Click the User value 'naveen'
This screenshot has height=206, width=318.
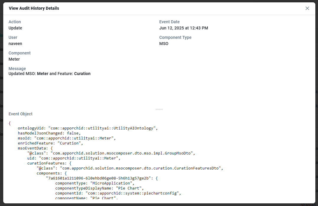coord(15,44)
